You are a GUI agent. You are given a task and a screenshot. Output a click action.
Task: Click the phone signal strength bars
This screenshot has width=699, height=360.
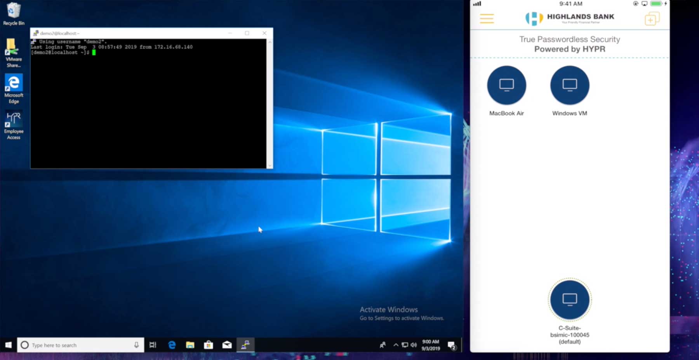pyautogui.click(x=477, y=3)
